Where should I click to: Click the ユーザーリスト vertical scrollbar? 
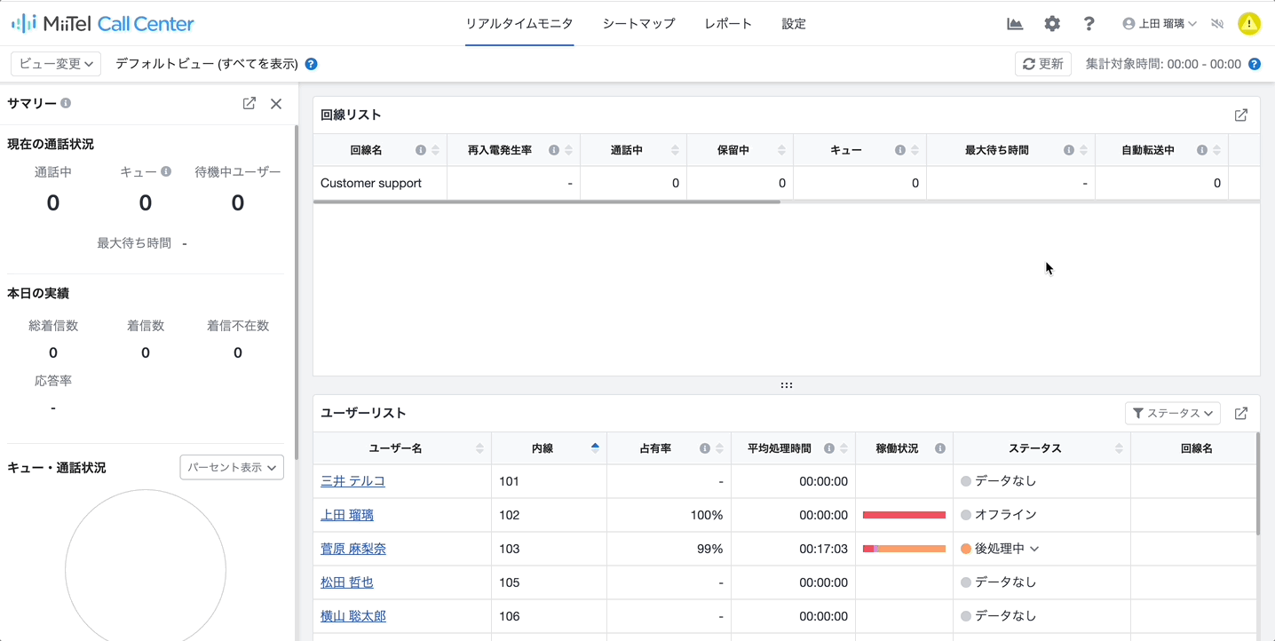coord(1258,484)
